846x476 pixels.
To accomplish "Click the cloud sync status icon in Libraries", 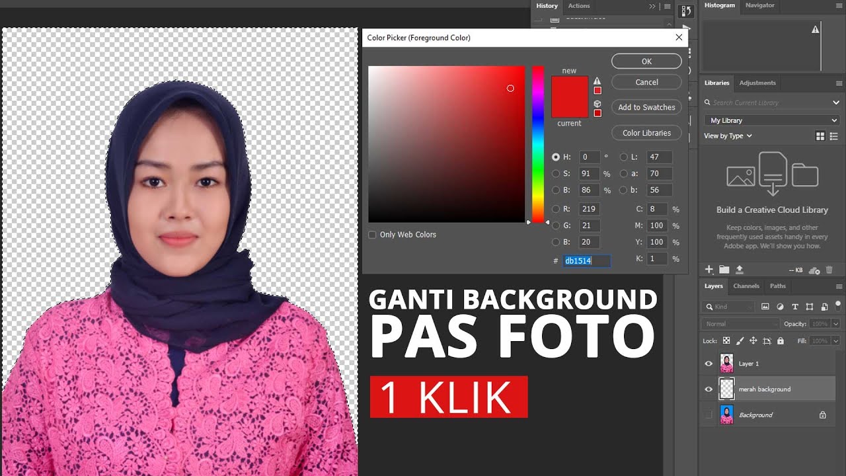I will pos(814,270).
